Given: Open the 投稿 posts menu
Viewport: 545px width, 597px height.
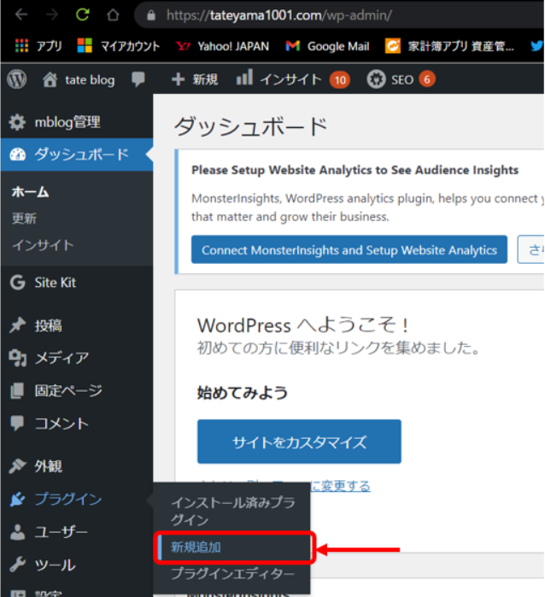Looking at the screenshot, I should (x=48, y=325).
